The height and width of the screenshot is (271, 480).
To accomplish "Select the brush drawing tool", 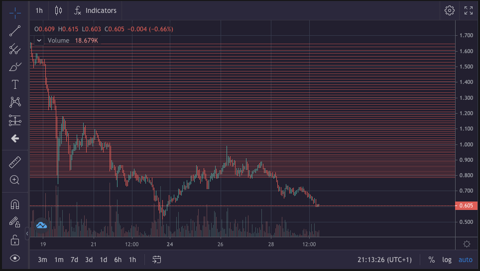I will coord(15,67).
